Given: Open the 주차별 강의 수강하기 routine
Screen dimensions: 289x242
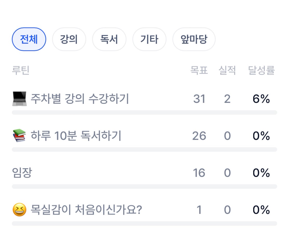Looking at the screenshot, I should pos(80,99).
